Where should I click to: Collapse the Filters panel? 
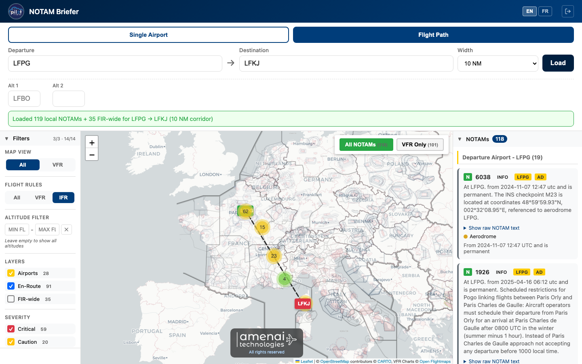[7, 138]
